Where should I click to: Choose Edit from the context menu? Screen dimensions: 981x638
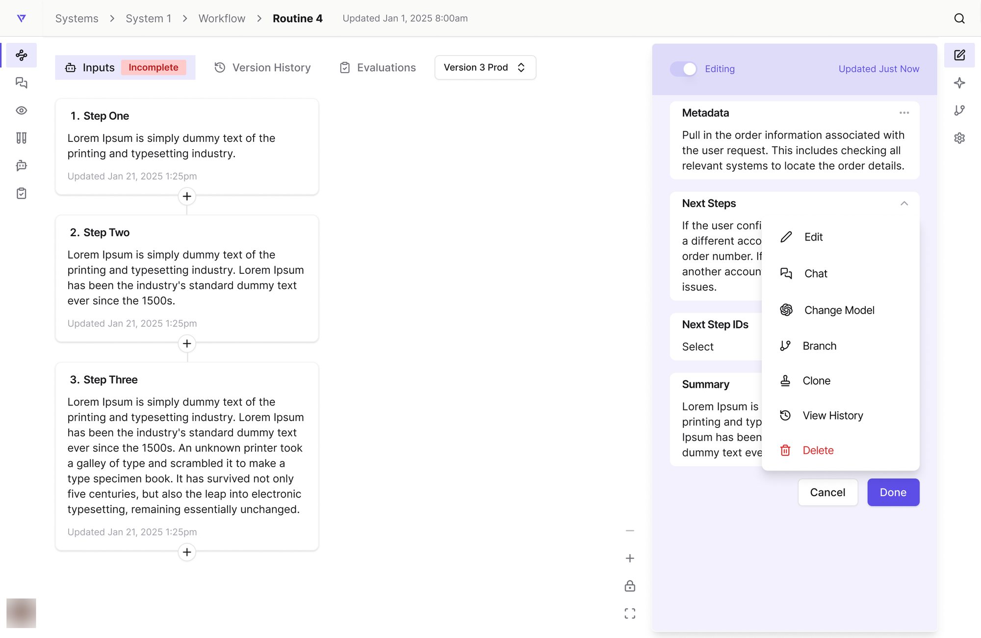coord(840,237)
